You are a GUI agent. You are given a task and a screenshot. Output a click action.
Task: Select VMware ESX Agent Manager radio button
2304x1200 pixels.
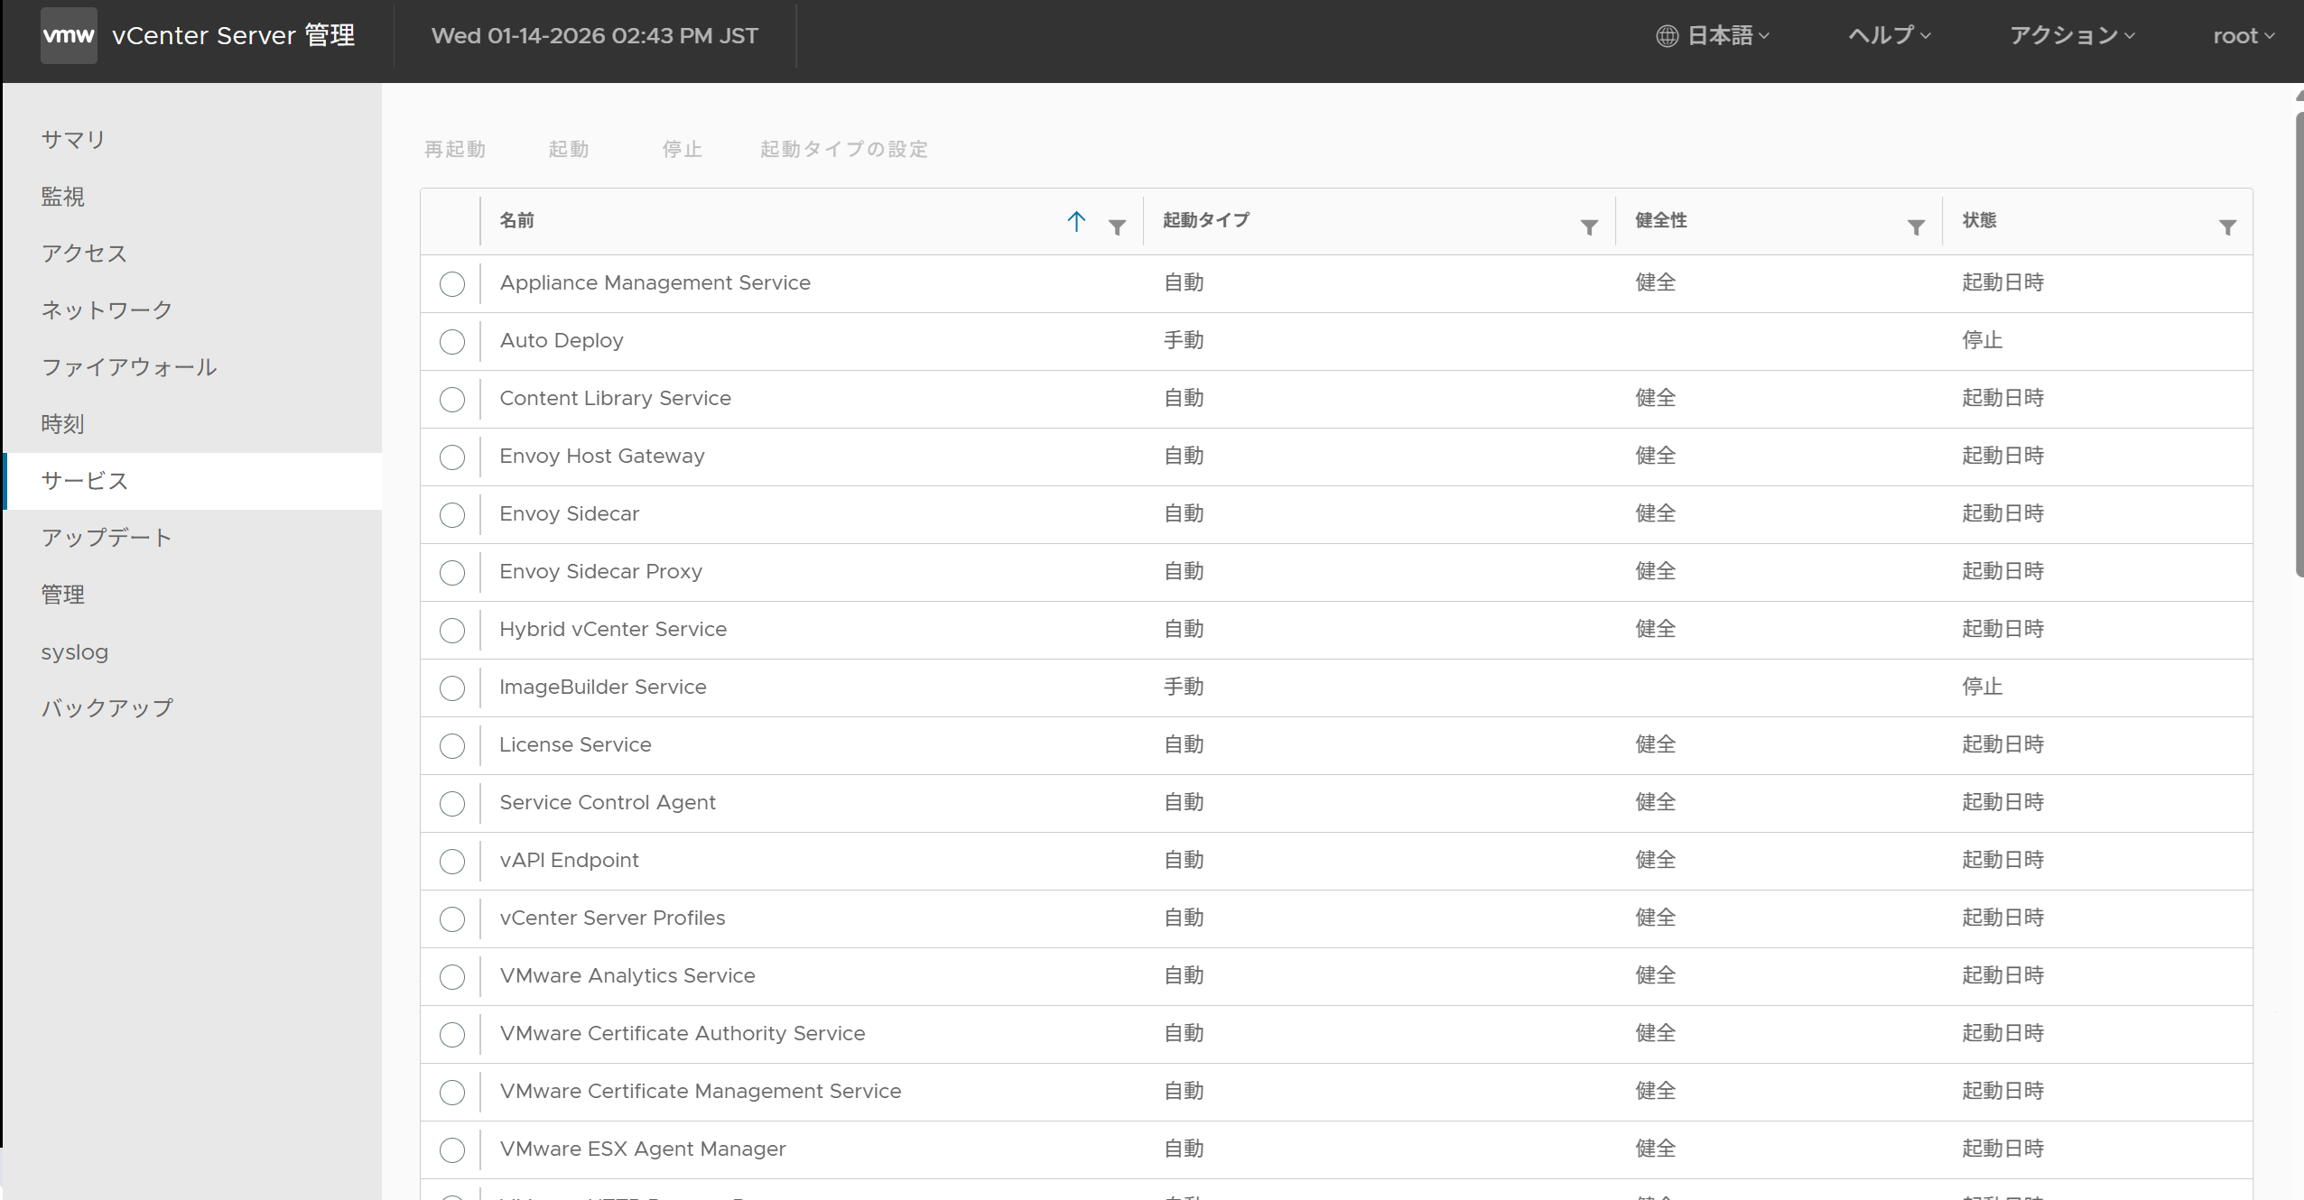pyautogui.click(x=452, y=1150)
